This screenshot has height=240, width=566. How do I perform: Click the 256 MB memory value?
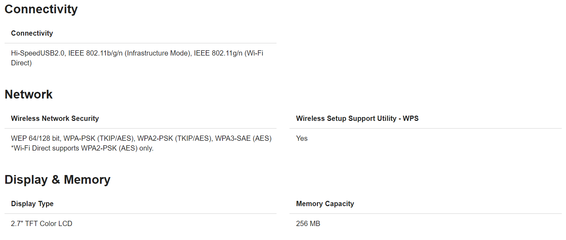pyautogui.click(x=308, y=224)
